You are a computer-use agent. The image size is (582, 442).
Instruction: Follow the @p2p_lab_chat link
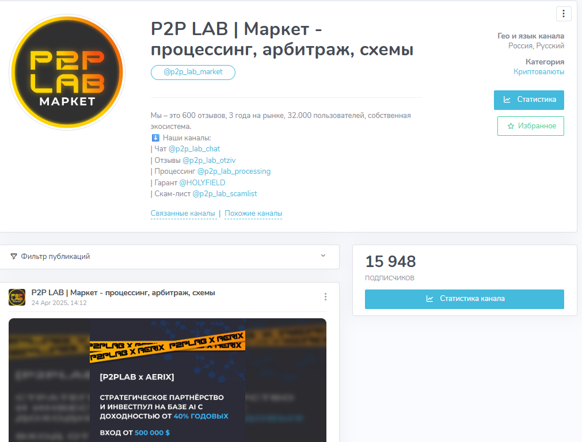coord(194,149)
